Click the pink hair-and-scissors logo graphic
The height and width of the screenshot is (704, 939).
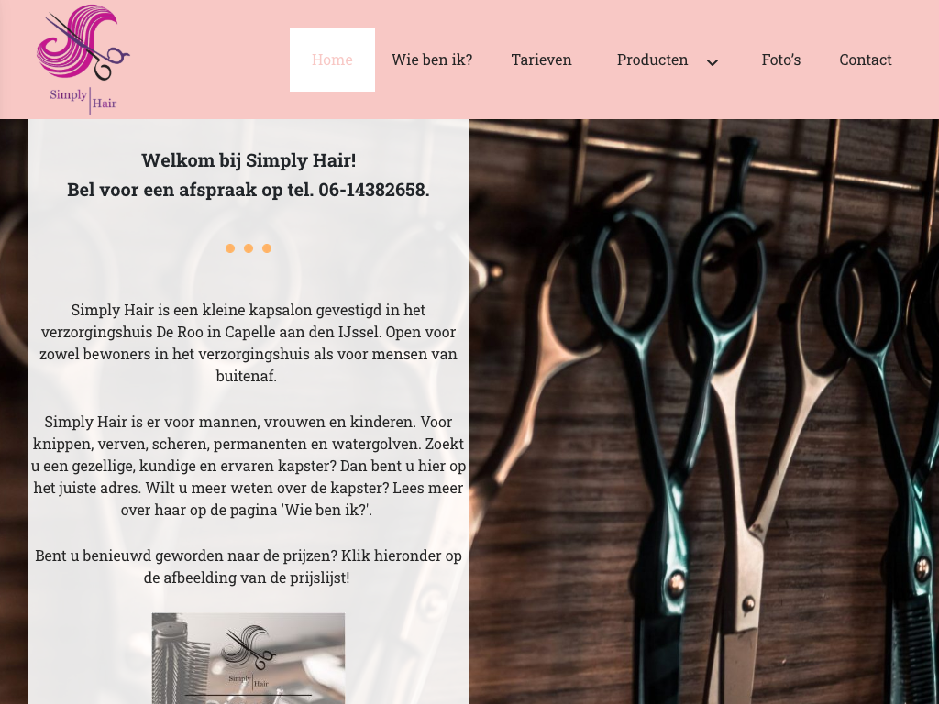coord(83,43)
